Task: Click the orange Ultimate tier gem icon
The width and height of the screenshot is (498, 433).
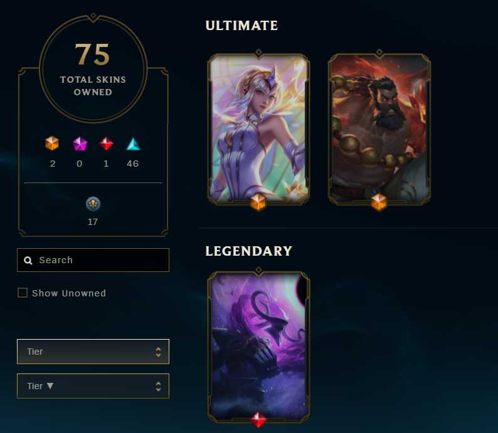Action: pos(52,143)
